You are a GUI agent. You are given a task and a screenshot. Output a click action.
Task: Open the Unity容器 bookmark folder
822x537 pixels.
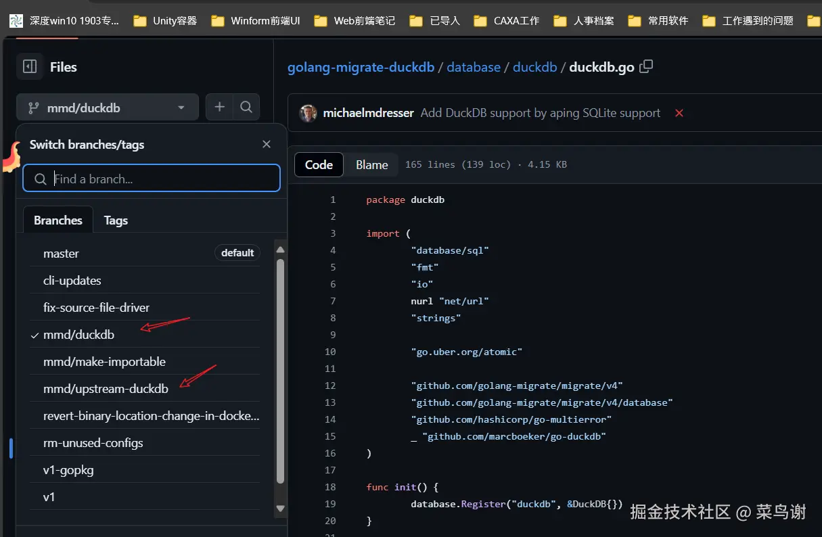click(165, 21)
